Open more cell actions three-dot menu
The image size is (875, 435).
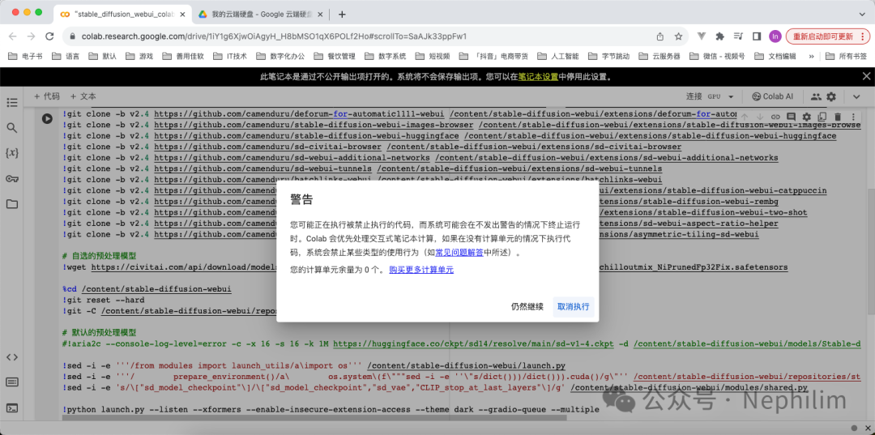[x=852, y=117]
